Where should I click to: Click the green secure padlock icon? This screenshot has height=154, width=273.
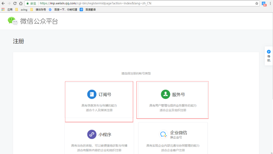(28, 3)
